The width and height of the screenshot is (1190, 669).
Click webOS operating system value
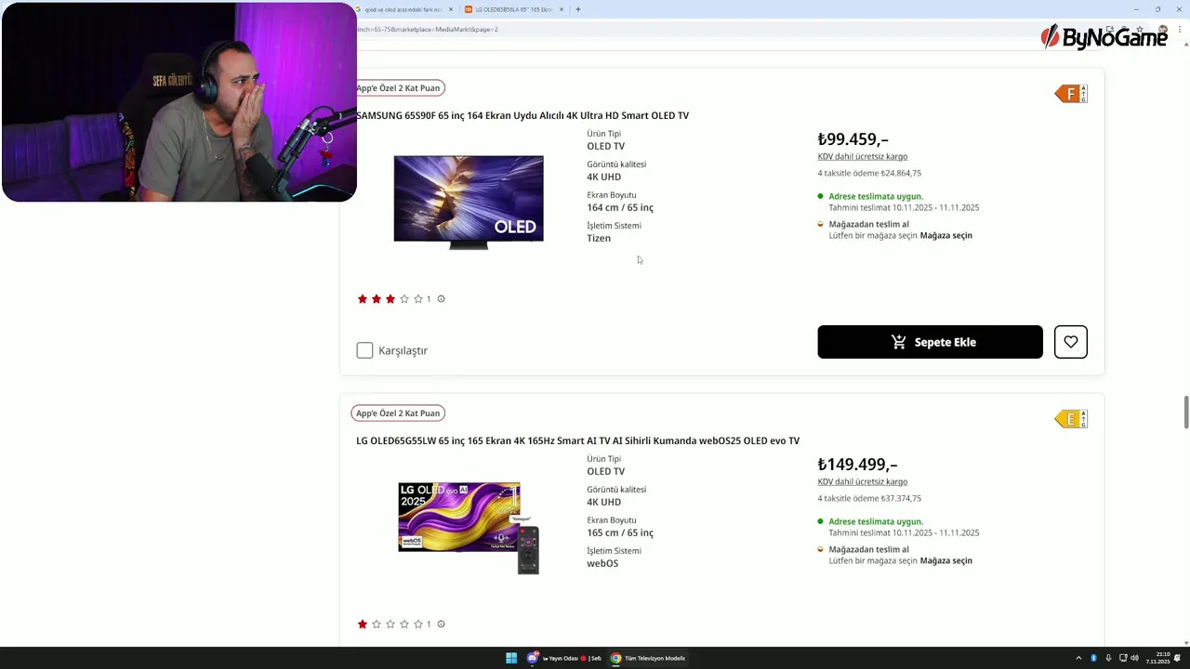(602, 563)
